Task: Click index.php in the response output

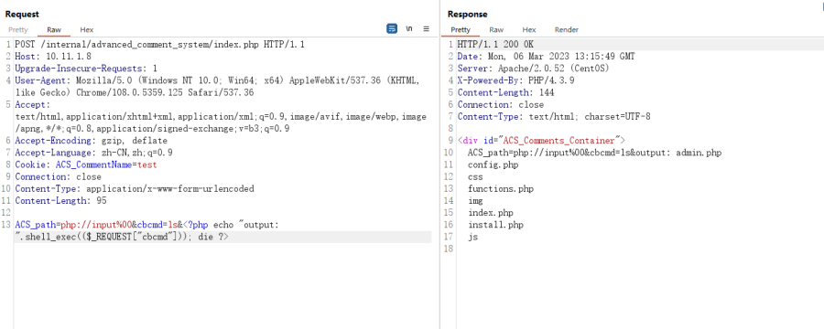Action: pyautogui.click(x=491, y=213)
